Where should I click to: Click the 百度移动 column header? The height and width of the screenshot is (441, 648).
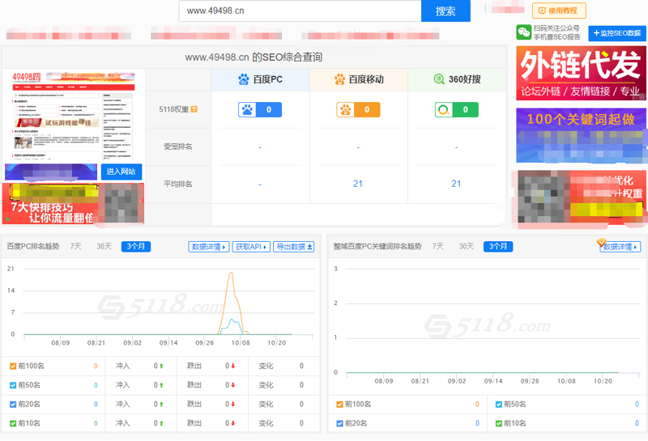click(359, 79)
